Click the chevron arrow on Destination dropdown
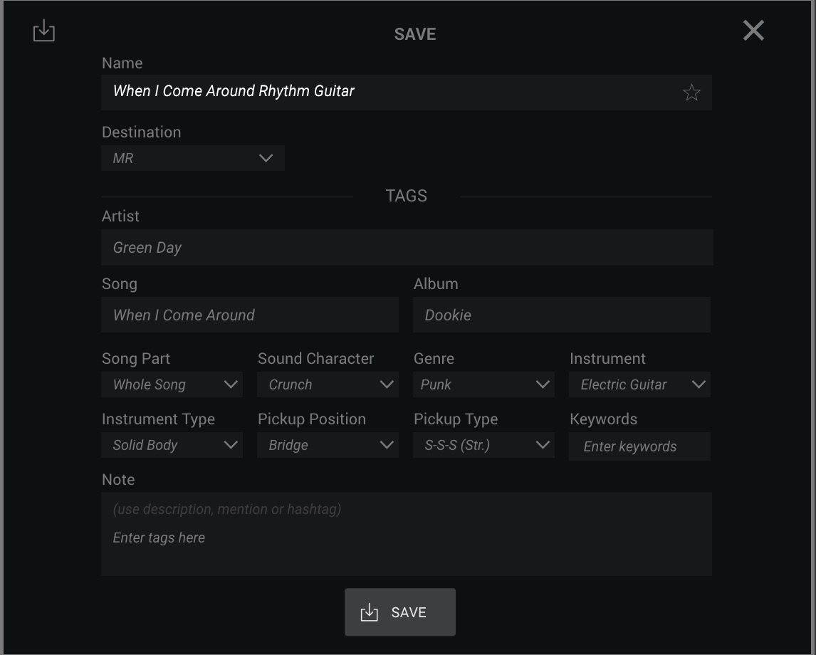 (266, 158)
